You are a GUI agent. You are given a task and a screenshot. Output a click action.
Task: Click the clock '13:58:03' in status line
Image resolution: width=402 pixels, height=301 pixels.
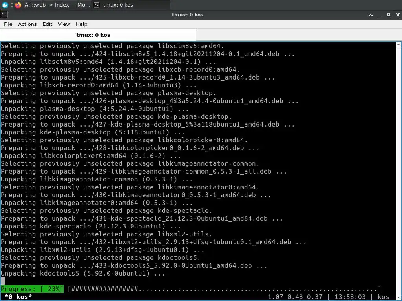[x=350, y=297]
